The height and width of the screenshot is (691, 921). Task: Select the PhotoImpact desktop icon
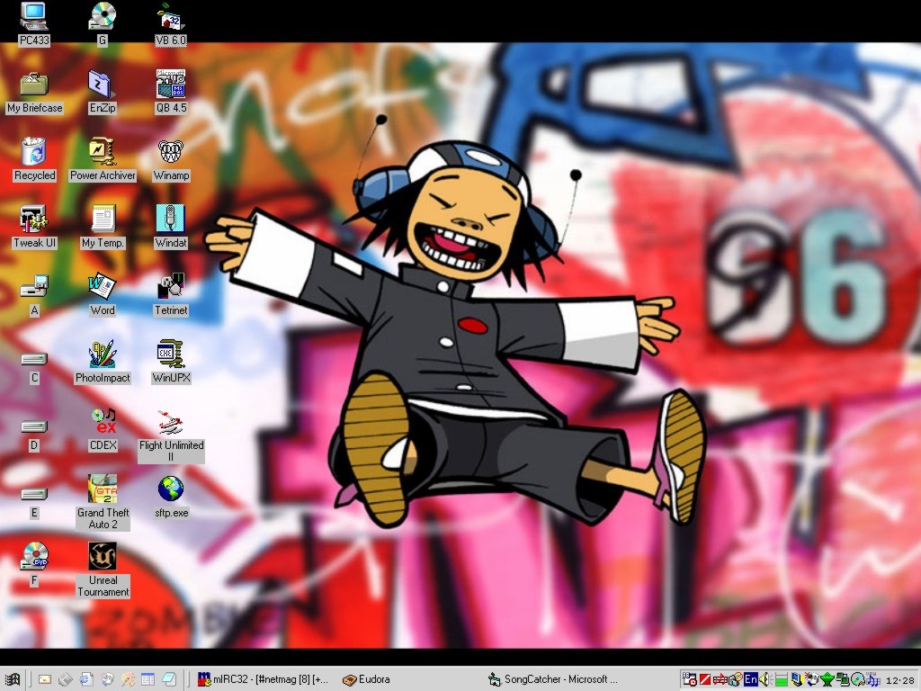coord(103,354)
